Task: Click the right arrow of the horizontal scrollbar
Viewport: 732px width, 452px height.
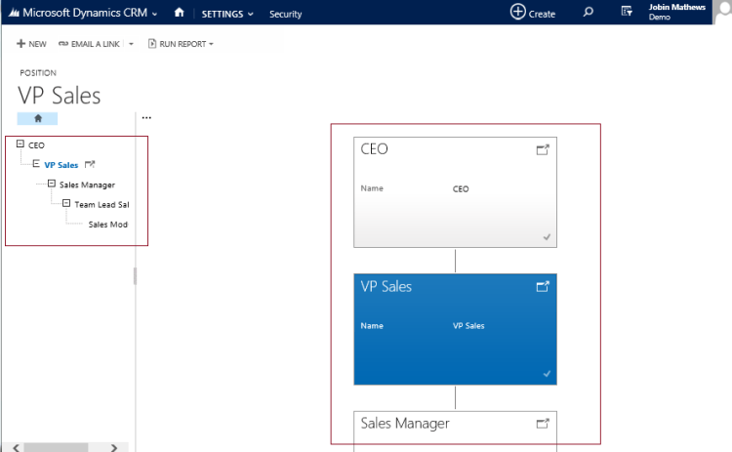Action: 114,447
